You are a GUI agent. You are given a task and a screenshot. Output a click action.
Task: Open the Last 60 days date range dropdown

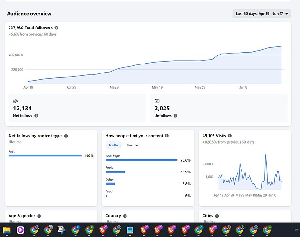click(262, 14)
